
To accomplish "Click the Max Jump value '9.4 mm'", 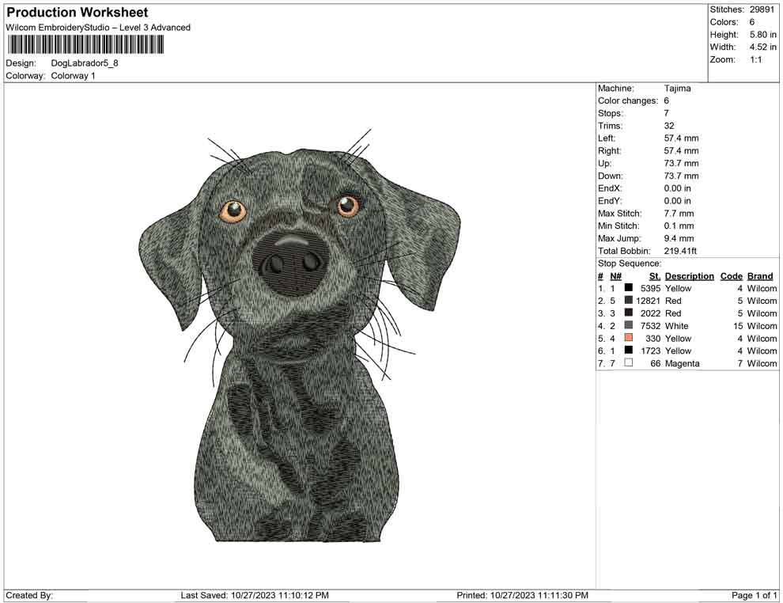I will coord(679,238).
